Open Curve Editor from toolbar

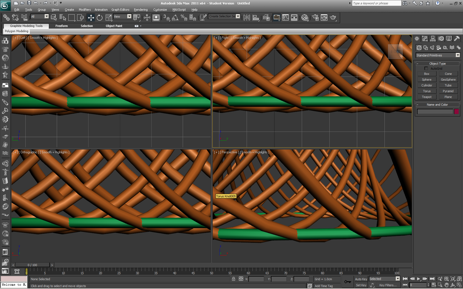(286, 18)
